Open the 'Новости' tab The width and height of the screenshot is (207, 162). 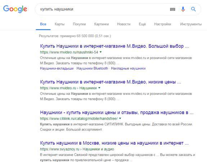[124, 24]
